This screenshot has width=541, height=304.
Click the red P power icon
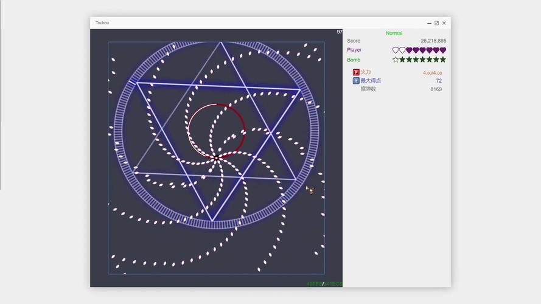point(356,72)
